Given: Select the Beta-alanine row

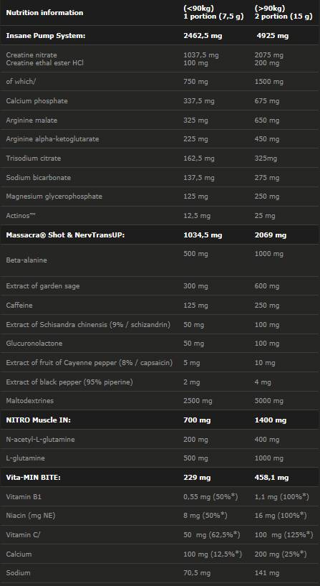Looking at the screenshot, I should pos(160,260).
